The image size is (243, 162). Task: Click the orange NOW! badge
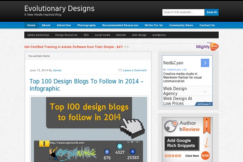(205, 156)
